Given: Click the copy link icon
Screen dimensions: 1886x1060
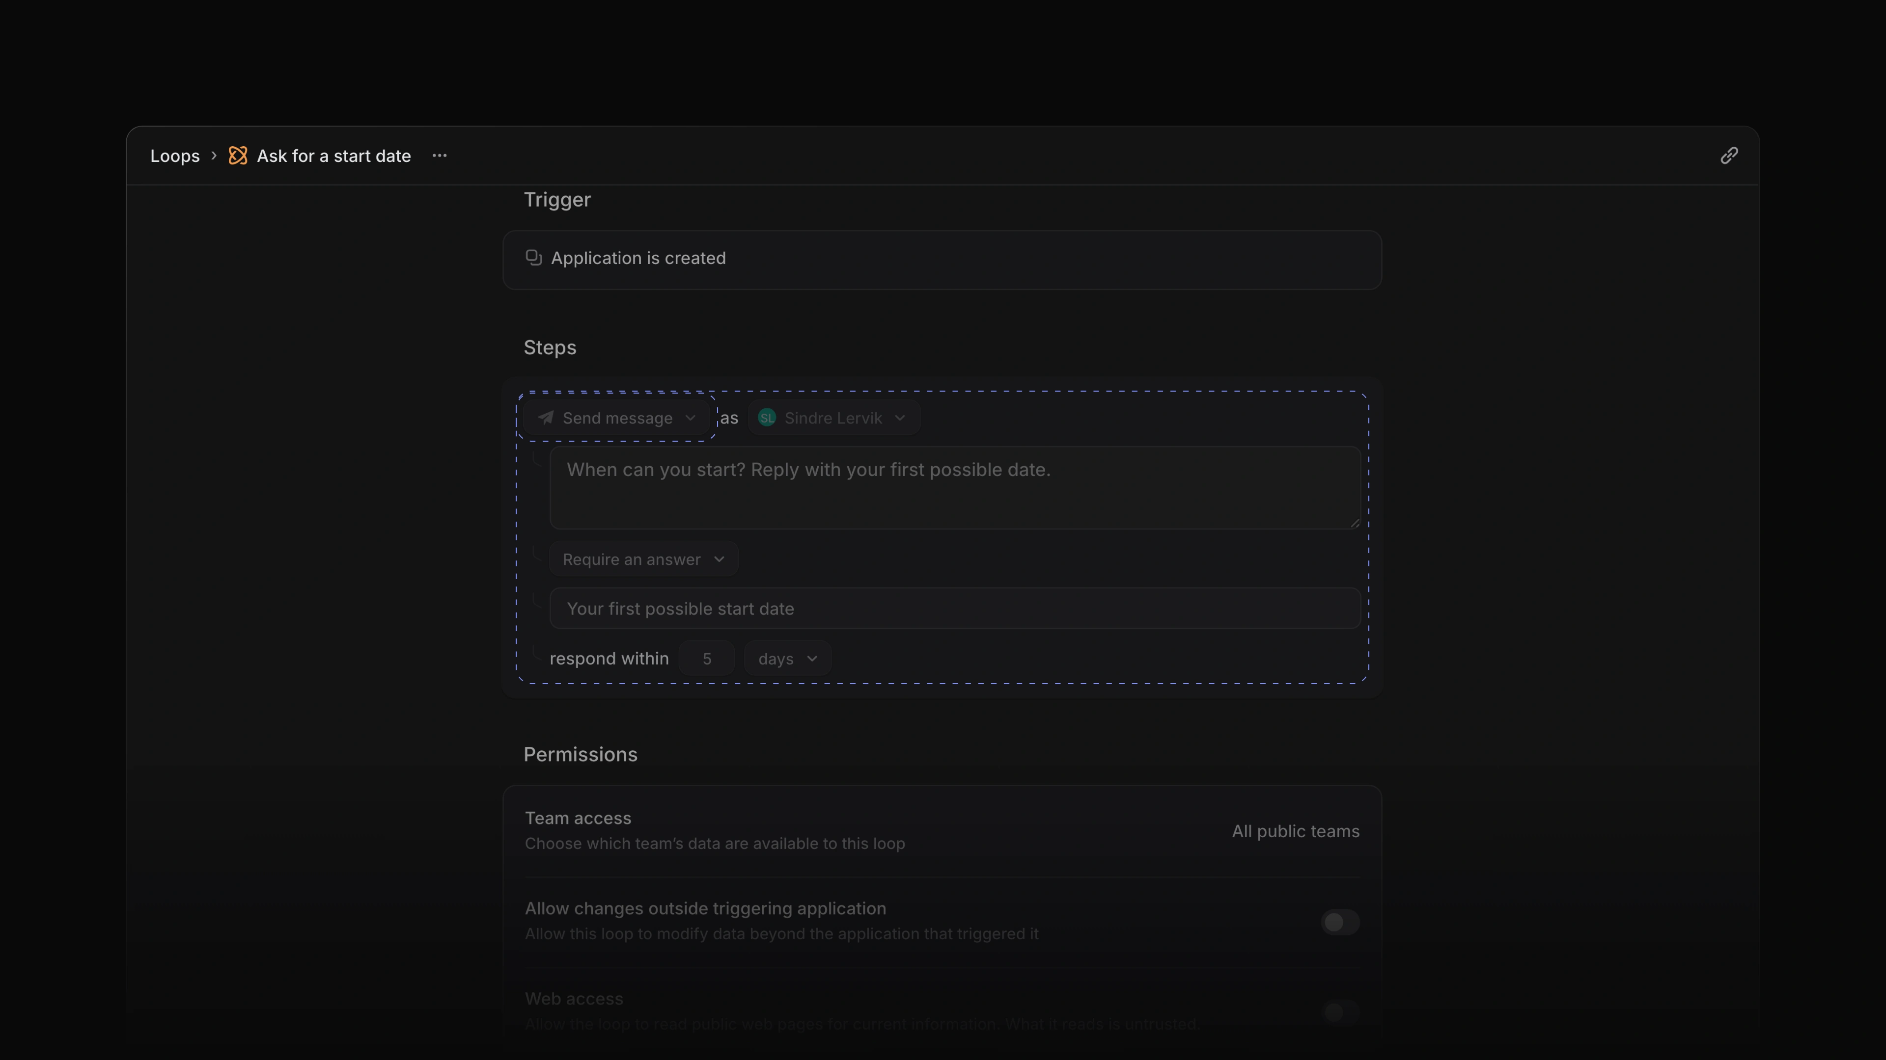Looking at the screenshot, I should click(1729, 156).
